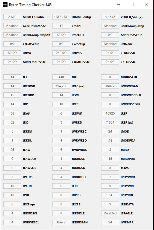
Task: Click the tFAWDLR label text
Action: (x=29, y=159)
